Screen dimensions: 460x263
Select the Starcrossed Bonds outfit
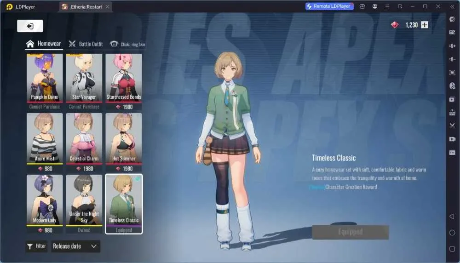[x=124, y=78]
